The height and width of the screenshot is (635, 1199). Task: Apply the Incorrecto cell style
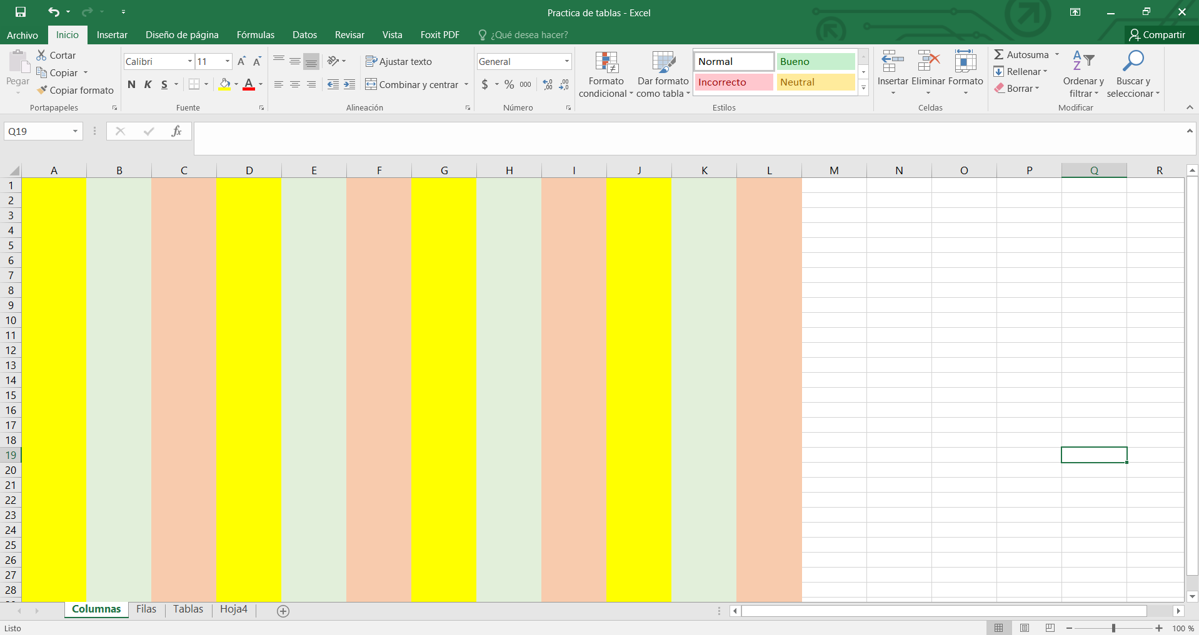click(x=734, y=82)
